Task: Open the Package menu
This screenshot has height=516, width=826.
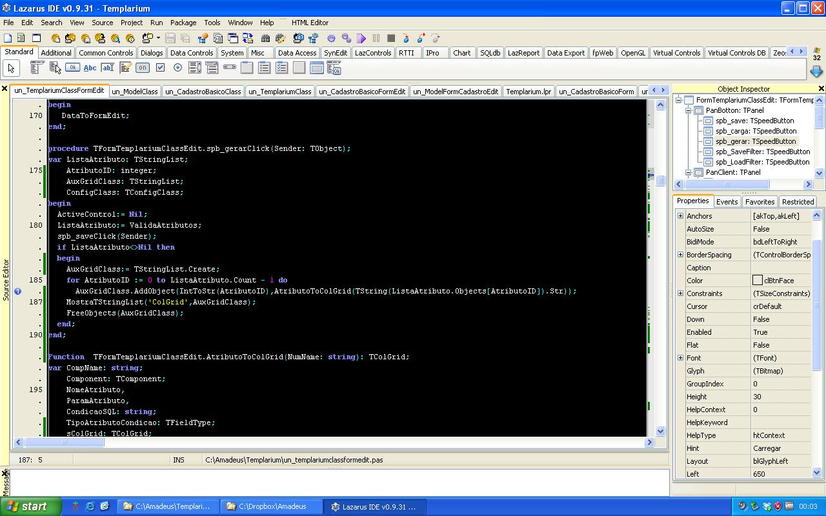Action: tap(183, 23)
